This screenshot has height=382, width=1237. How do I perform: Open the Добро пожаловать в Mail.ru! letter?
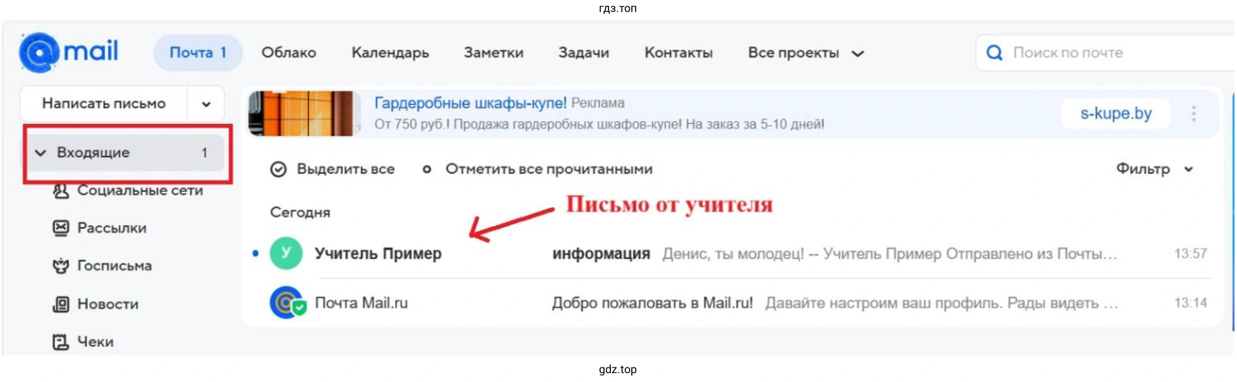tap(732, 302)
